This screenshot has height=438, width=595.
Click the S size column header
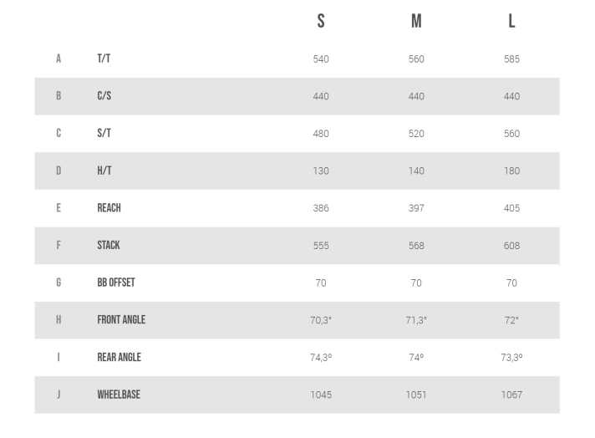(321, 22)
